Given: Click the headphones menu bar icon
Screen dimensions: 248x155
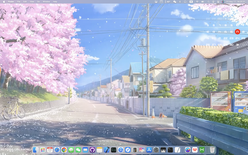Looking at the screenshot, I should [185, 2].
